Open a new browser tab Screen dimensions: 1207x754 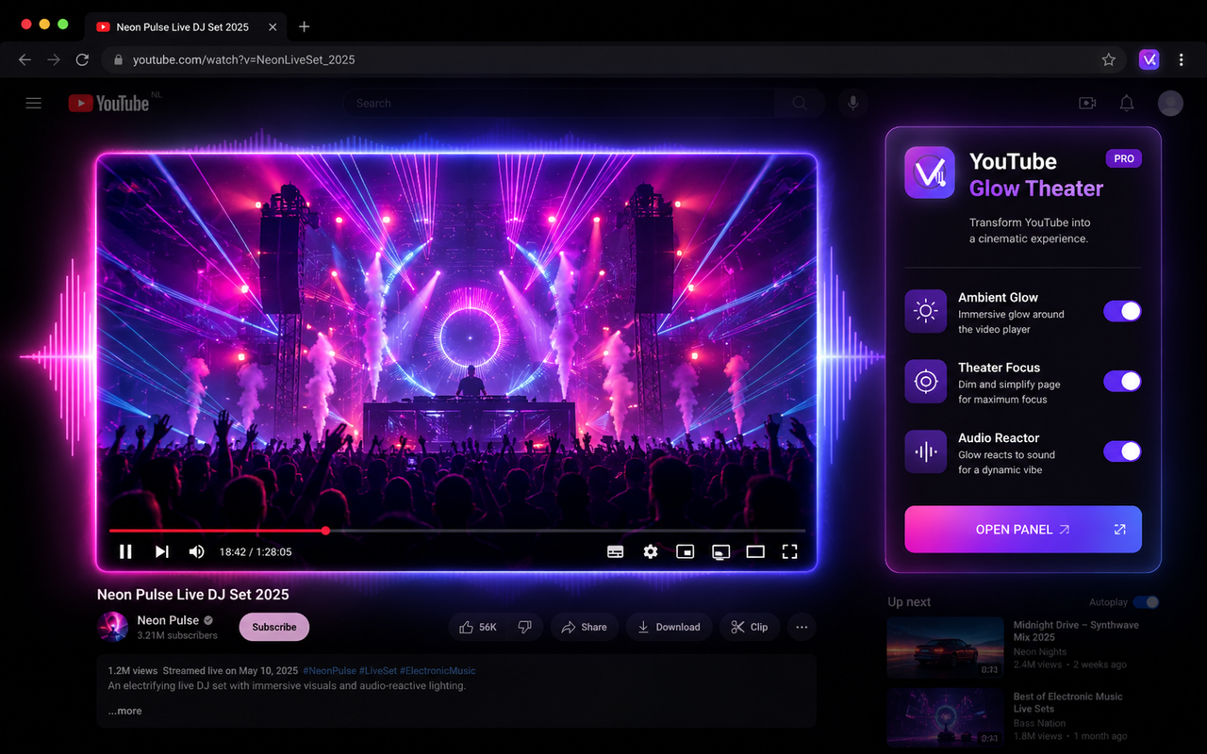(304, 26)
